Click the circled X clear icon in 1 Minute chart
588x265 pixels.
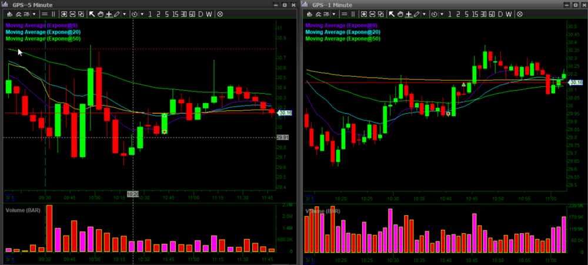519,13
